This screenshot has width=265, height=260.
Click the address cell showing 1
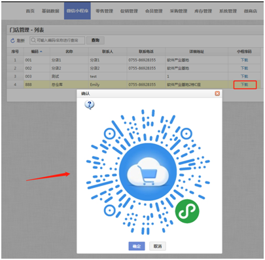point(197,76)
